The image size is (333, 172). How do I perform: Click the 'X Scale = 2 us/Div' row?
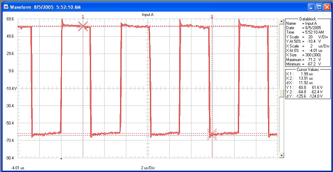[x=308, y=46]
